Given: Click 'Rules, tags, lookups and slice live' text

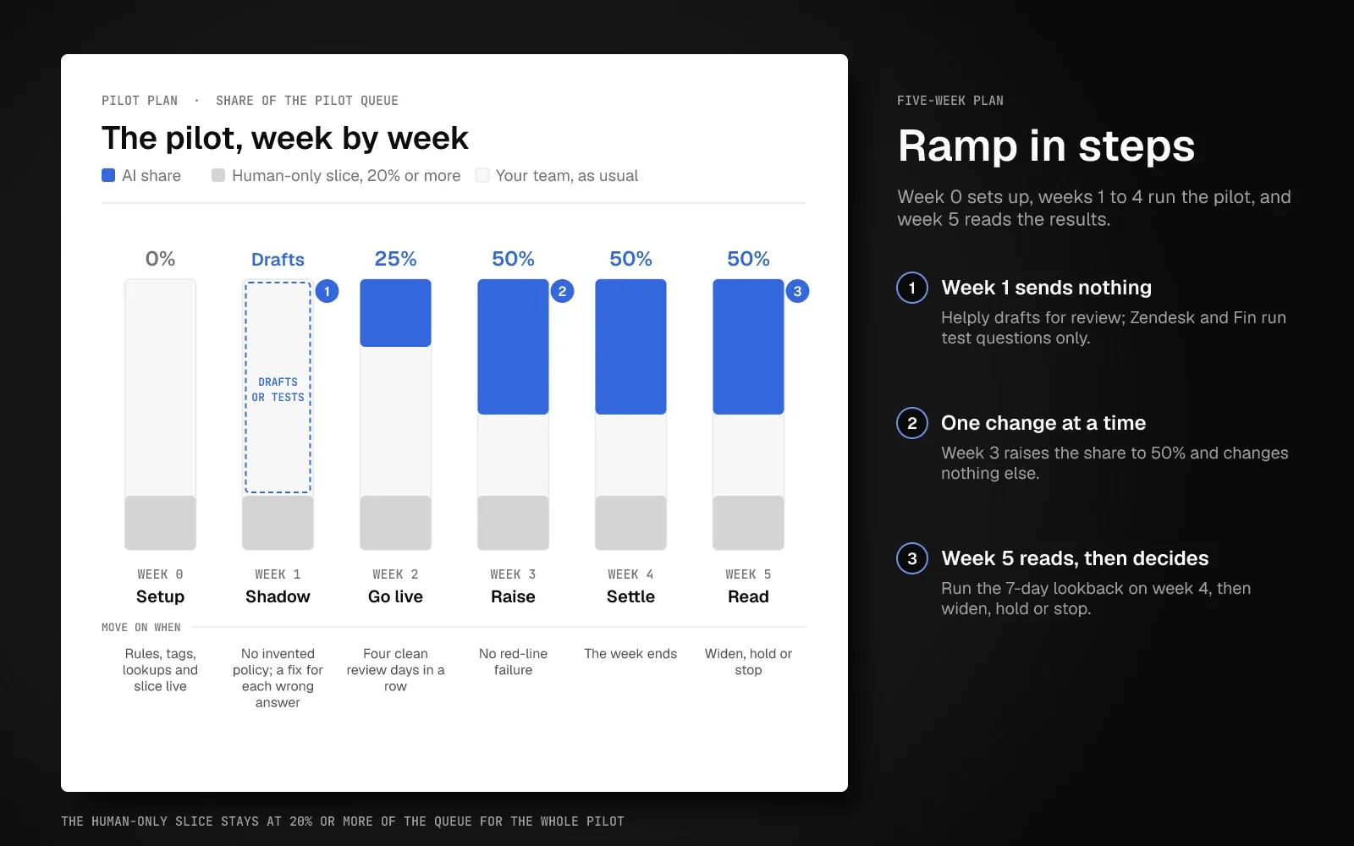Looking at the screenshot, I should (x=160, y=670).
